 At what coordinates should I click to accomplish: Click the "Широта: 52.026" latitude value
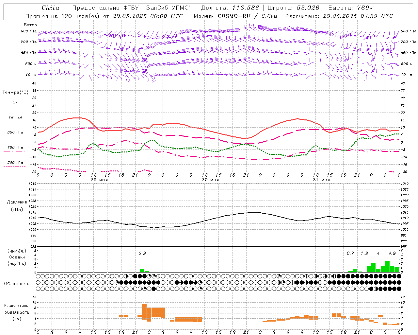point(293,8)
